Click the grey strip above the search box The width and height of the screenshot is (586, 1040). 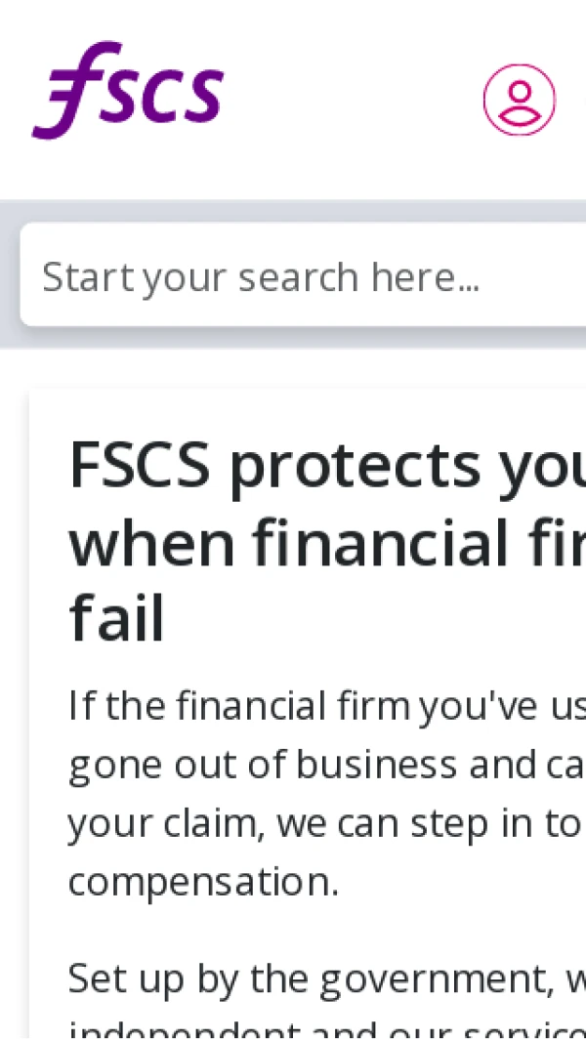coord(293,211)
